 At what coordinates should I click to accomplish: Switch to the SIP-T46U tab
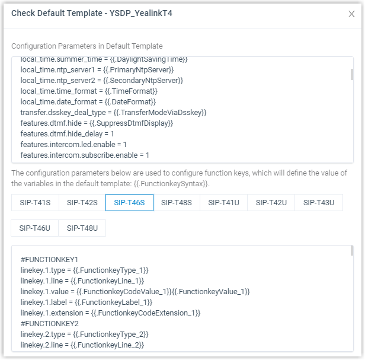[x=35, y=228]
